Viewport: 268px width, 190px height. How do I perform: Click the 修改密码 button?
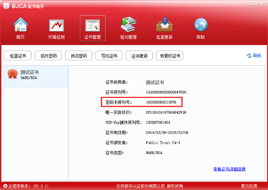[x=48, y=56]
